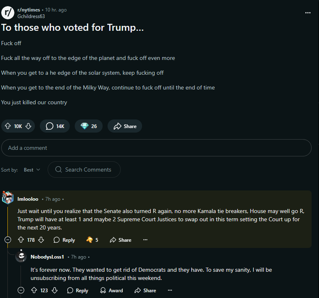Give an Award to NobodysLoss1's comment
The image size is (319, 298).
point(112,290)
